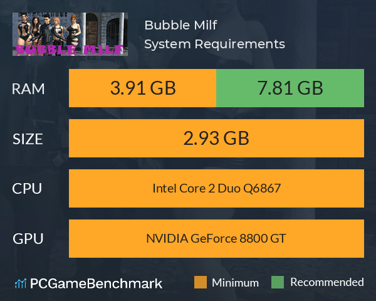Click the GPU row label

pyautogui.click(x=28, y=239)
